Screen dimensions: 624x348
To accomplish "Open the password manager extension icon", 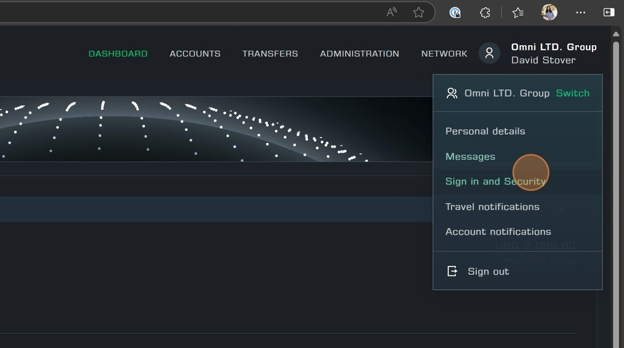I will click(x=455, y=12).
